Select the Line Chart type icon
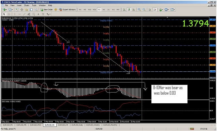Image resolution: width=217 pixels, height=131 pixels. pyautogui.click(x=134, y=10)
